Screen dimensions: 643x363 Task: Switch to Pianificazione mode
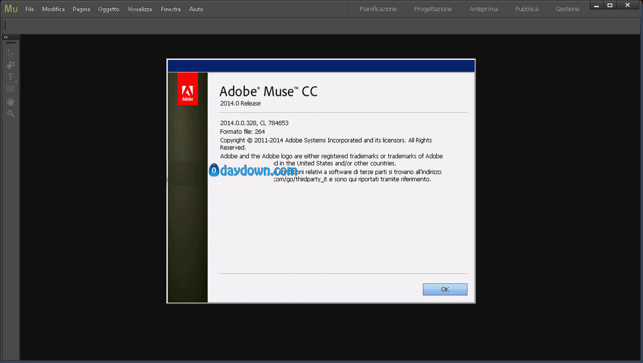[x=378, y=9]
